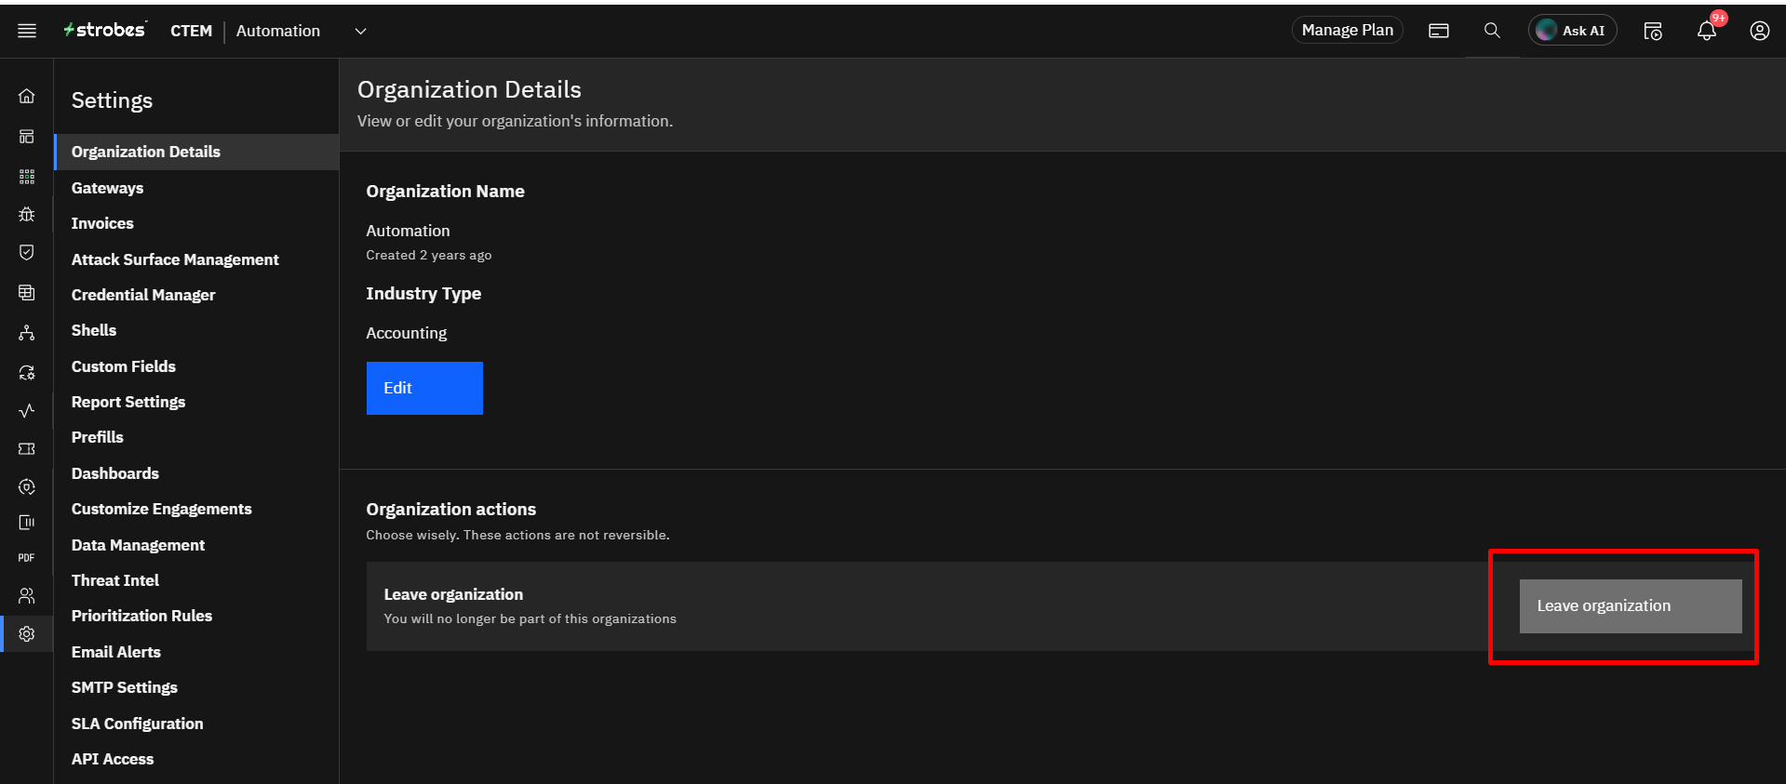1786x784 pixels.
Task: Open the home icon in sidebar
Action: click(x=27, y=96)
